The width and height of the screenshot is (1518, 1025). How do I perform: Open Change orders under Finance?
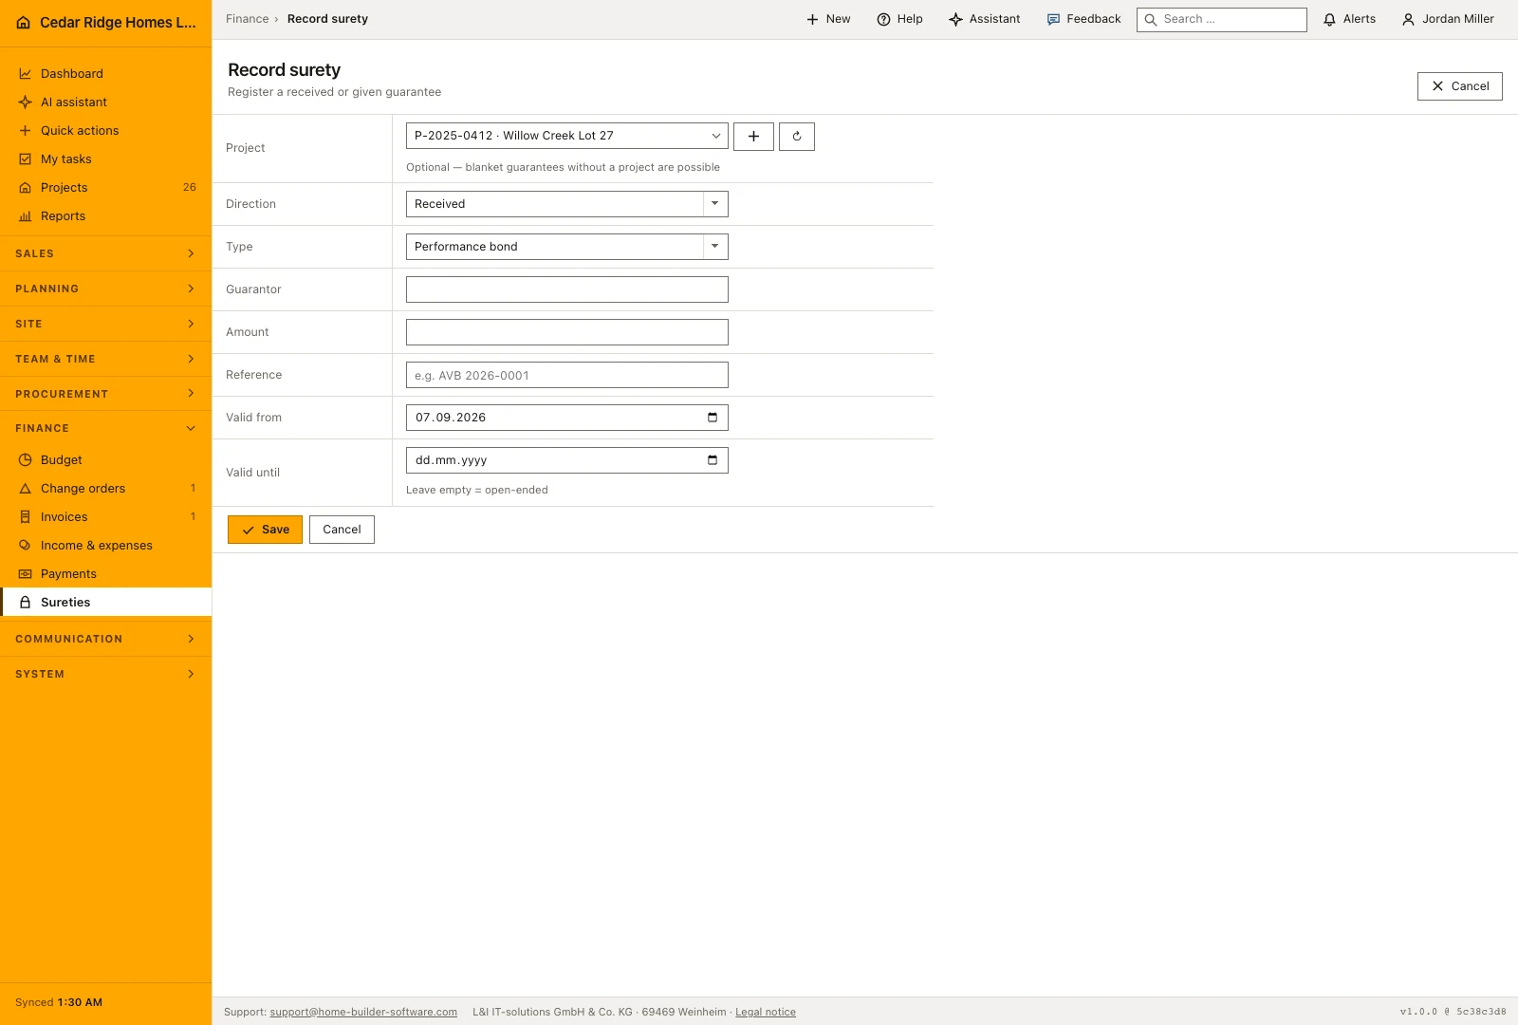[105, 488]
